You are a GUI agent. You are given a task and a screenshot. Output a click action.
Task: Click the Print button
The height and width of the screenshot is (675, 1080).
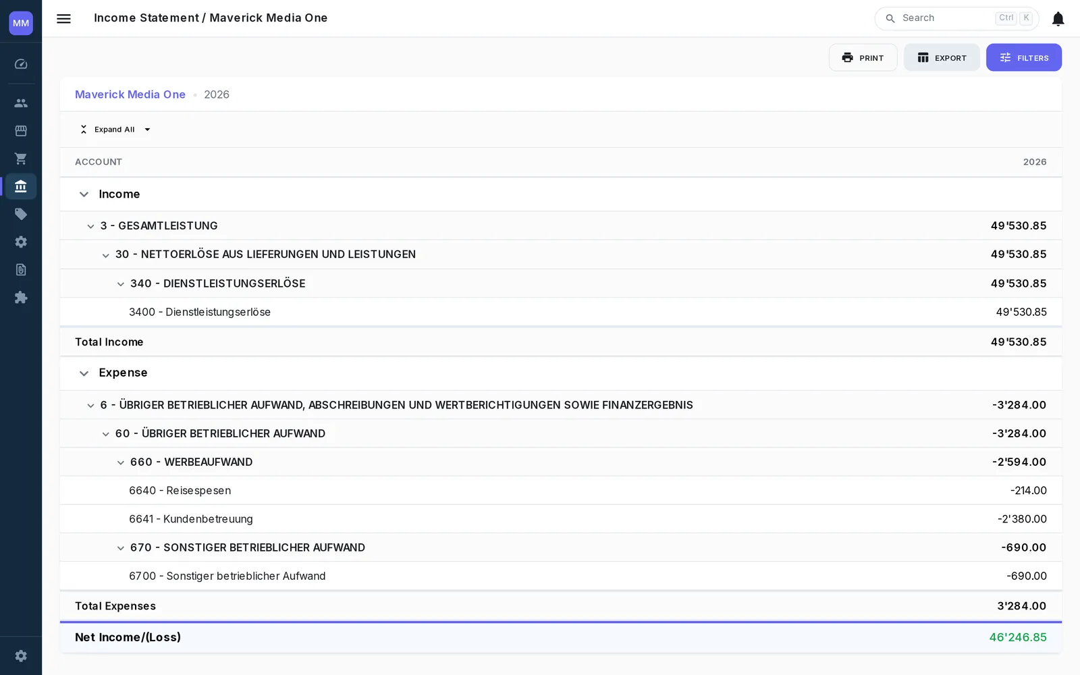click(x=863, y=57)
